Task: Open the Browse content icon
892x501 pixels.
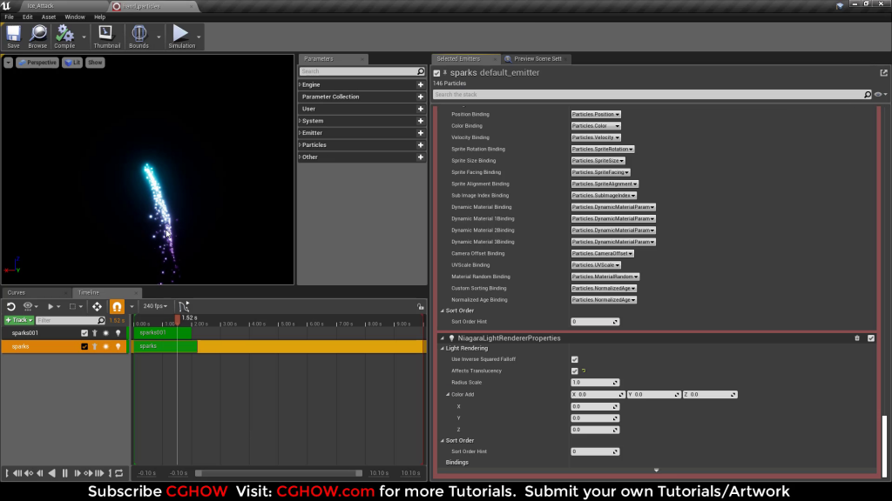Action: pos(37,37)
